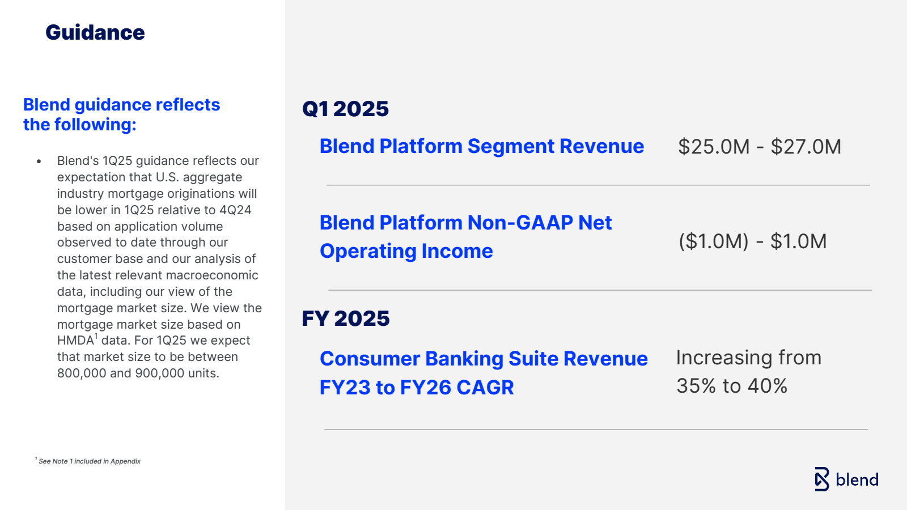907x510 pixels.
Task: Click the FY 2025 heading
Action: coord(346,318)
